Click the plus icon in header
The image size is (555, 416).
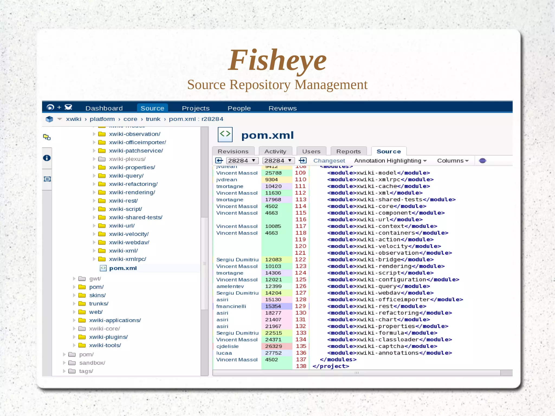59,107
